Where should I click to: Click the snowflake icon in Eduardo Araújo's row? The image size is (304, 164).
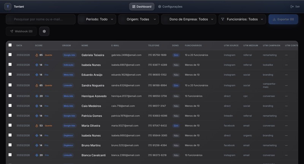[x=37, y=75]
